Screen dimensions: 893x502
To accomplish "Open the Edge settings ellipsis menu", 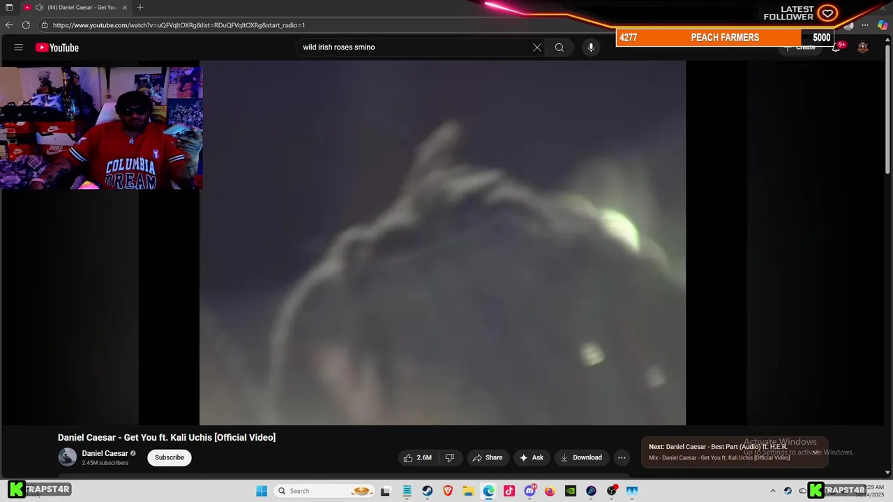I will [x=865, y=25].
